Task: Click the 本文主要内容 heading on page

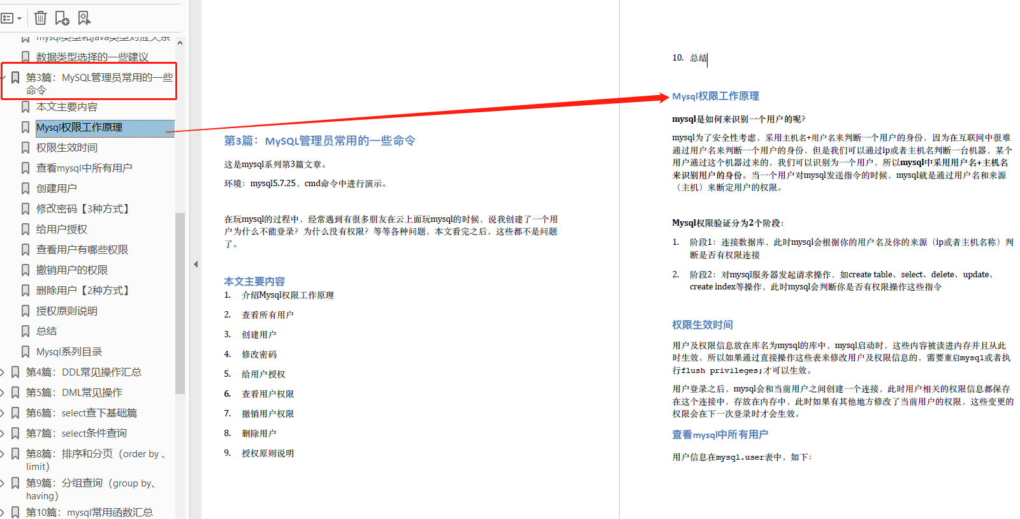Action: pyautogui.click(x=254, y=281)
